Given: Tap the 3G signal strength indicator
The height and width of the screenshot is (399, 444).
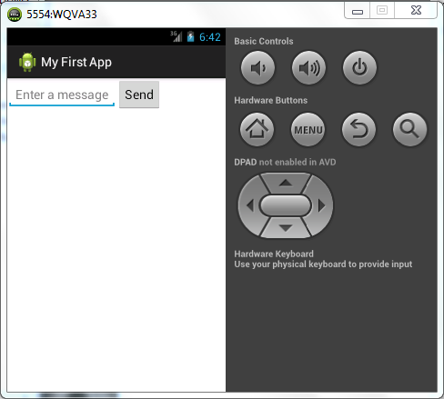Looking at the screenshot, I should click(176, 36).
